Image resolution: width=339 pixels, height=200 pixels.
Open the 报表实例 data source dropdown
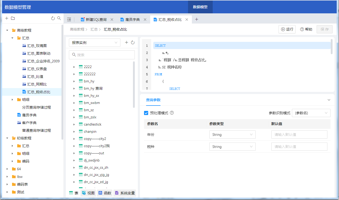[95, 43]
